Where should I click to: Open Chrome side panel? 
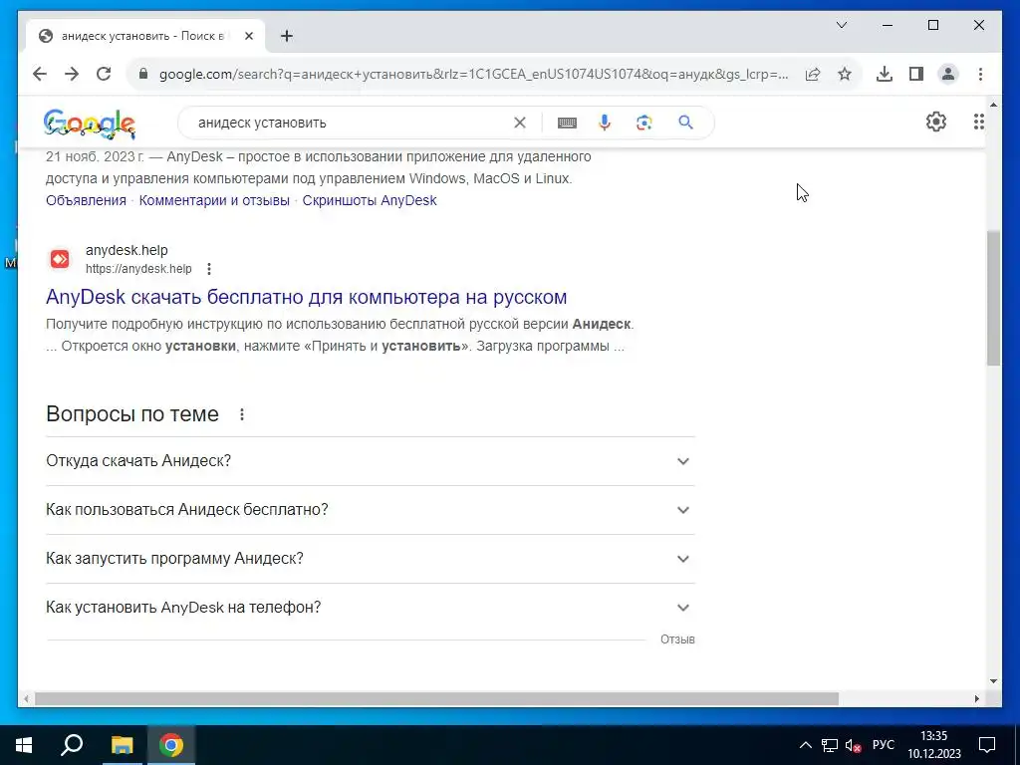click(x=916, y=74)
